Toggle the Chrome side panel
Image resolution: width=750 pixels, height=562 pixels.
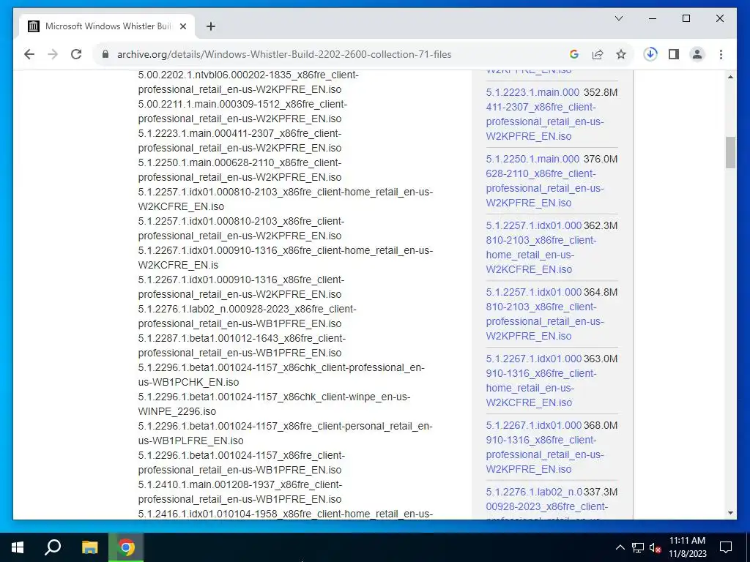(x=674, y=54)
